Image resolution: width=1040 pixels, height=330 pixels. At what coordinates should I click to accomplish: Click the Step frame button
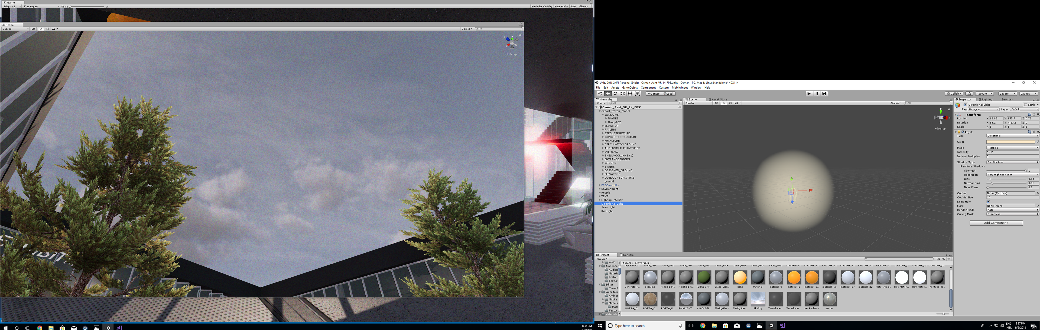click(x=824, y=94)
